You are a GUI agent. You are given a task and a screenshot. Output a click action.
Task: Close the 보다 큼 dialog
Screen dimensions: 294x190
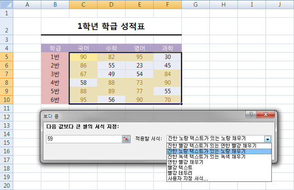pyautogui.click(x=266, y=114)
